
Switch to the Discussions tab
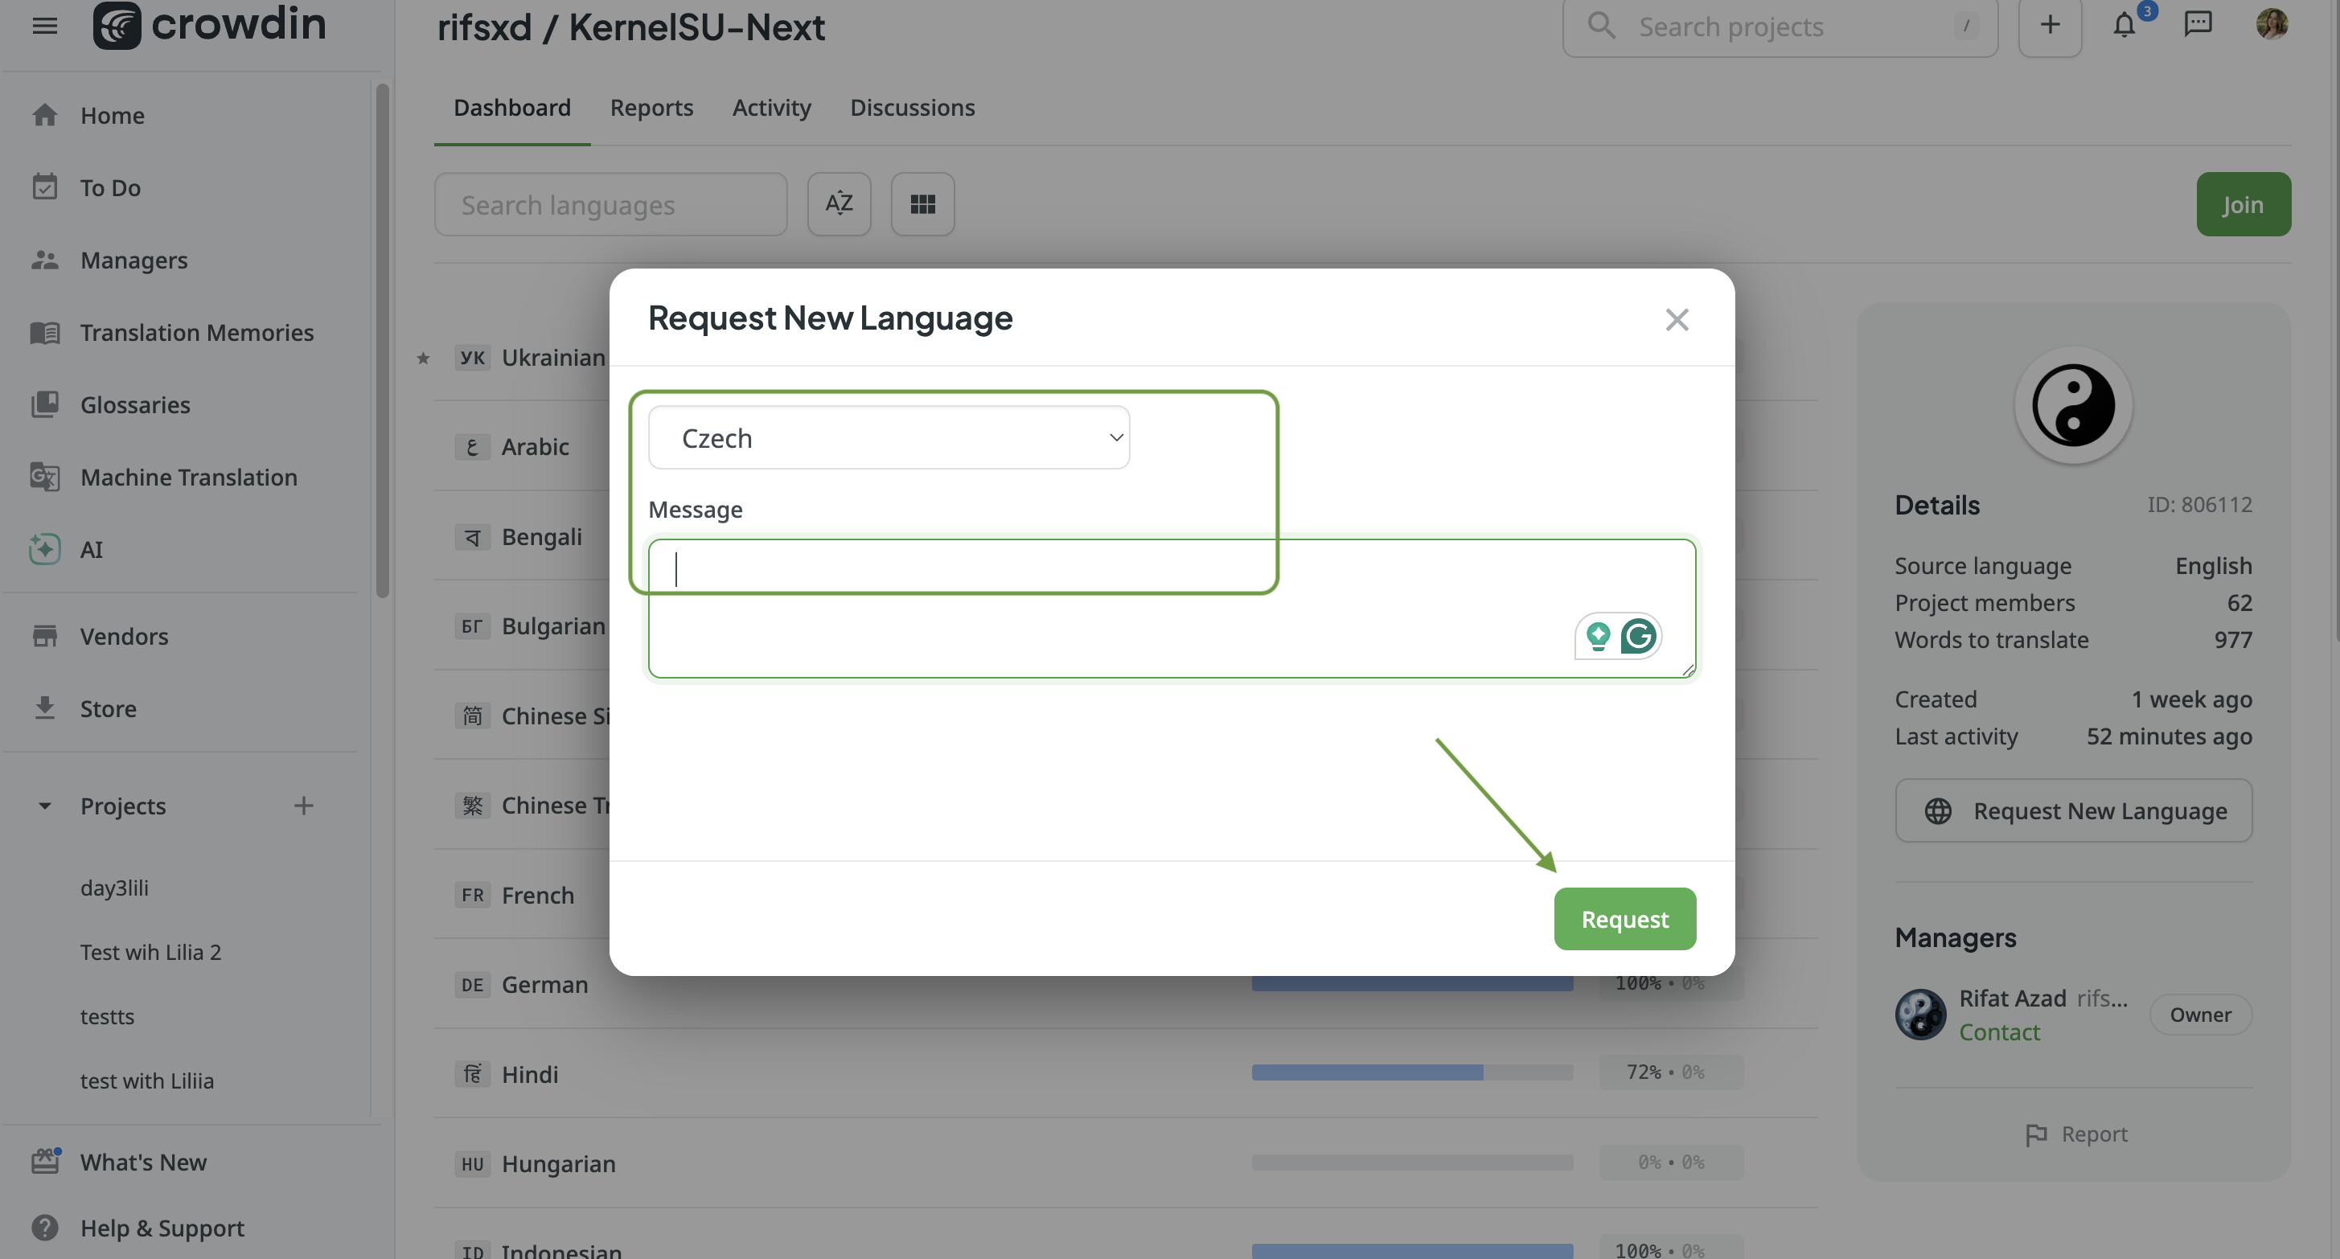coord(912,107)
